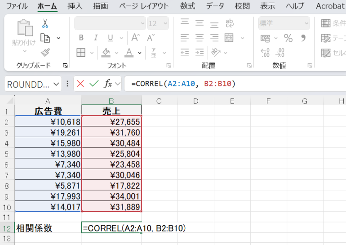Click the accounting currency format icon
This screenshot has height=245, width=346.
[265, 38]
